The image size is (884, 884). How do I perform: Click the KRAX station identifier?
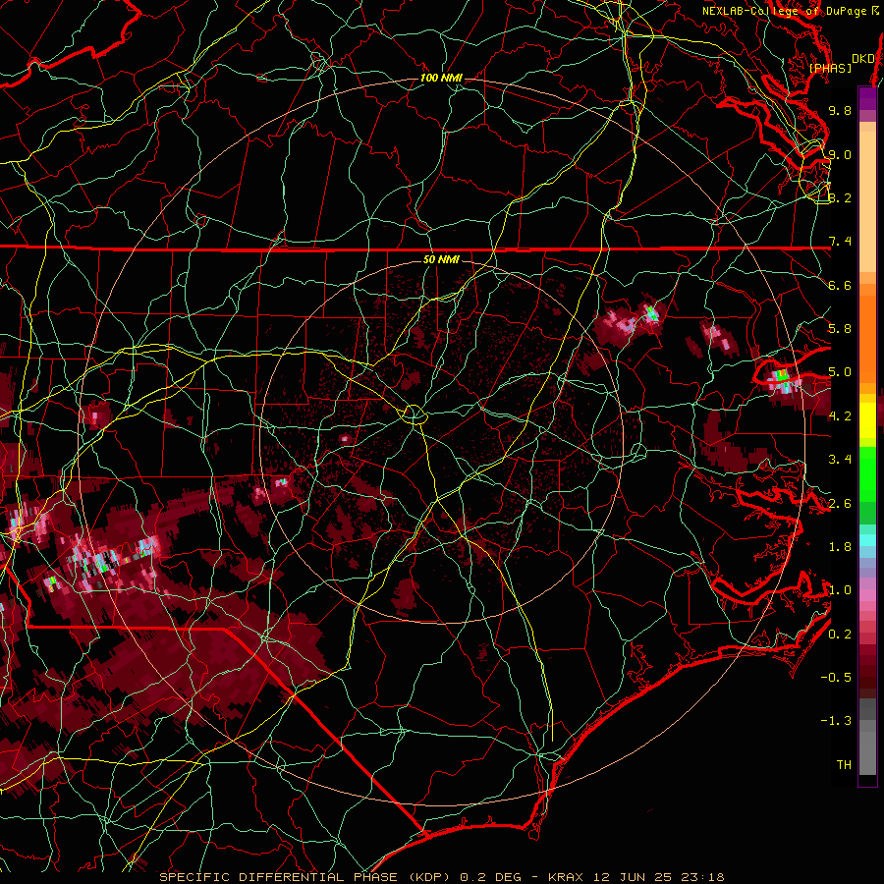pyautogui.click(x=567, y=877)
